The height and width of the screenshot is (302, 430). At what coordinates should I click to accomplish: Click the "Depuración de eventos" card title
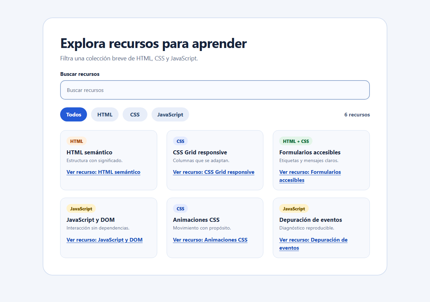pyautogui.click(x=311, y=220)
